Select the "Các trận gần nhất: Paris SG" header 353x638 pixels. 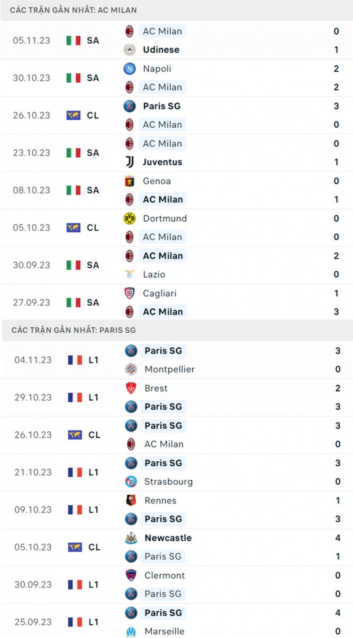click(x=74, y=330)
